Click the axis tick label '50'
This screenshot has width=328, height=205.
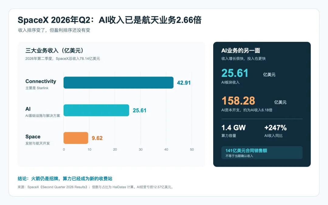(192, 149)
